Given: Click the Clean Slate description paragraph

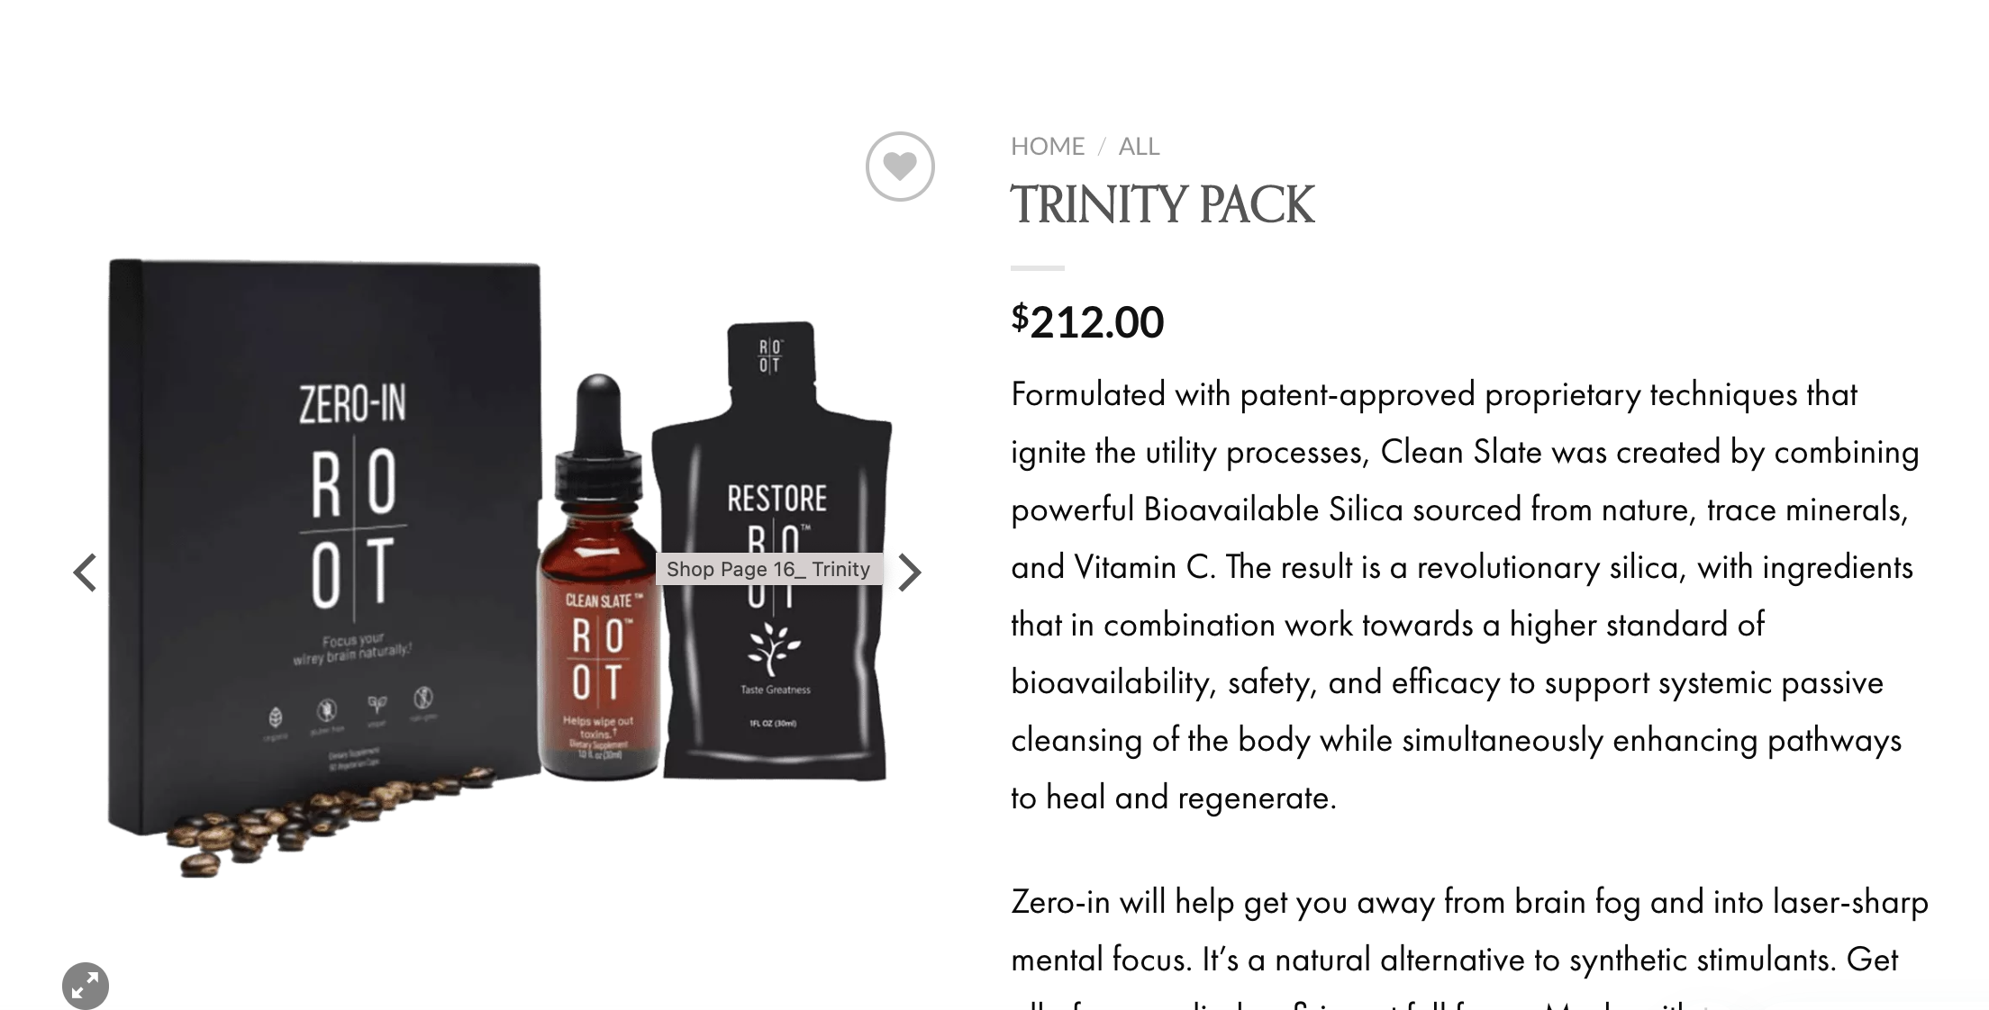Looking at the screenshot, I should click(1466, 596).
